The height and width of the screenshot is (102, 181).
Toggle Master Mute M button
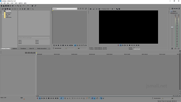click(x=175, y=13)
